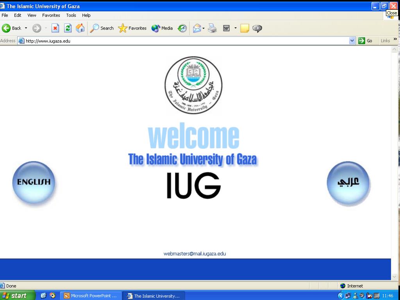Launch Windows Media Player quick launch icon
This screenshot has width=400, height=300.
tap(53, 295)
